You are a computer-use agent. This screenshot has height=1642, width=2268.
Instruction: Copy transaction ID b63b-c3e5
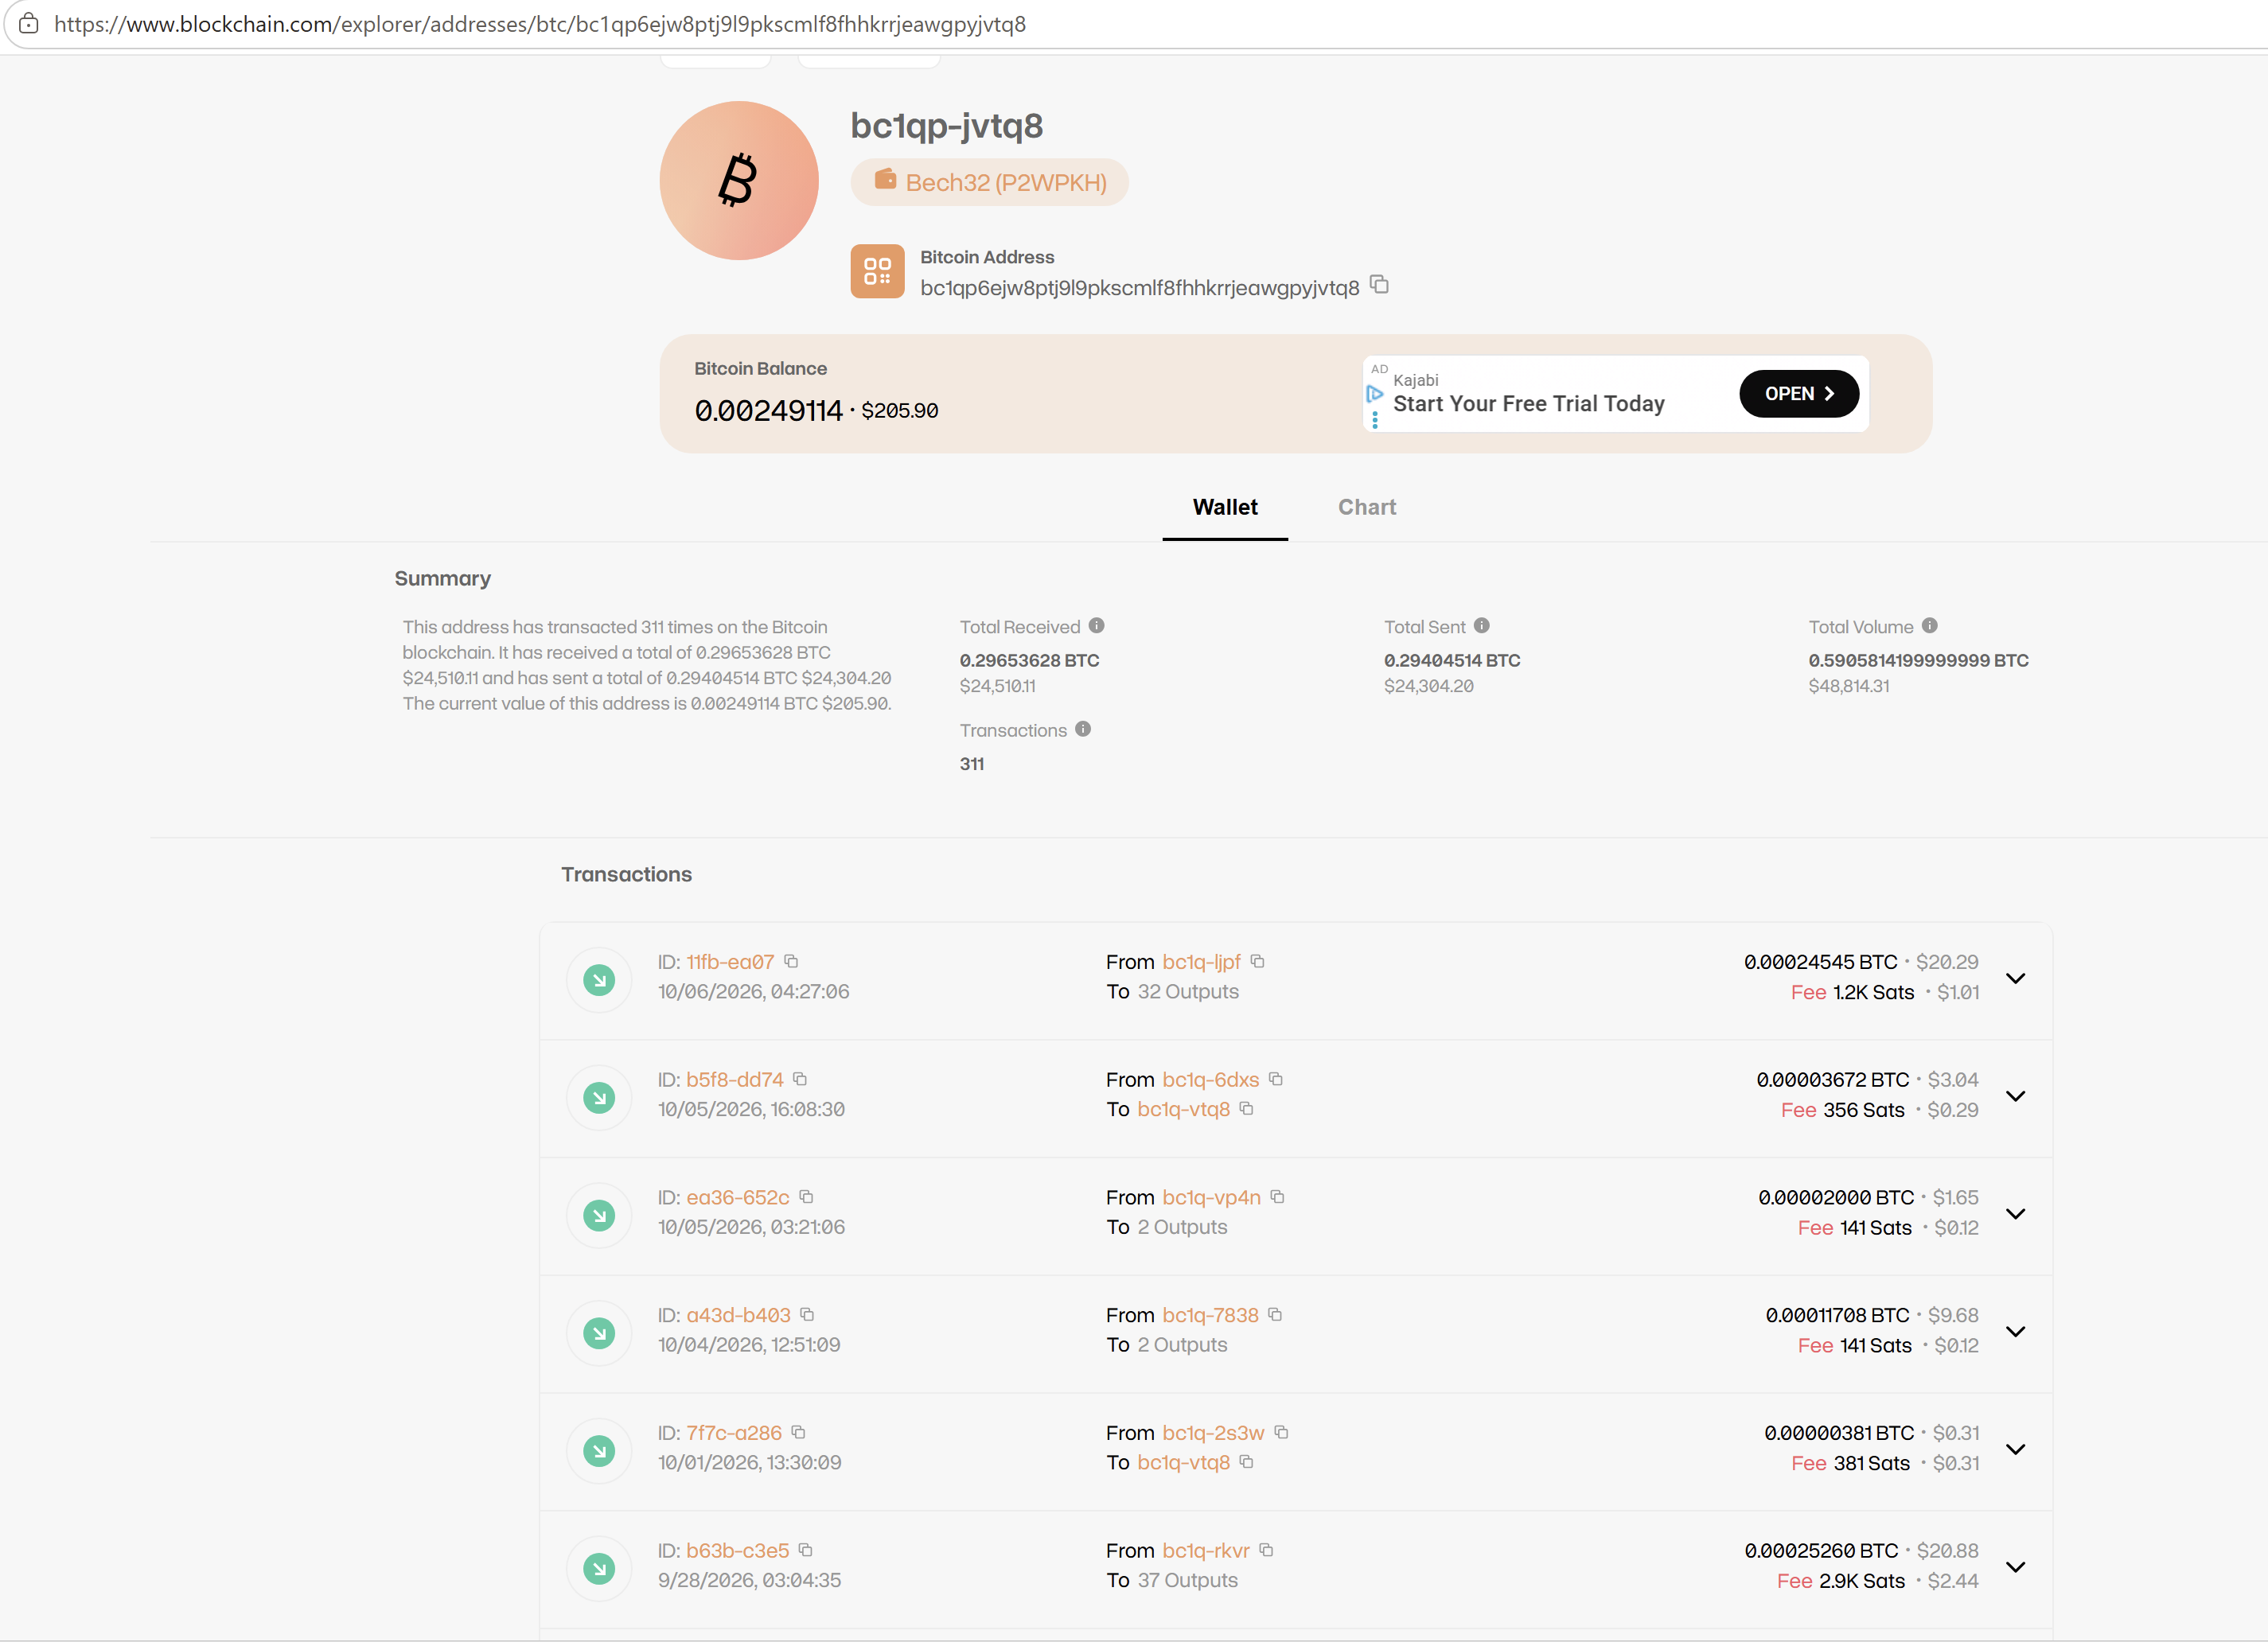pos(805,1550)
